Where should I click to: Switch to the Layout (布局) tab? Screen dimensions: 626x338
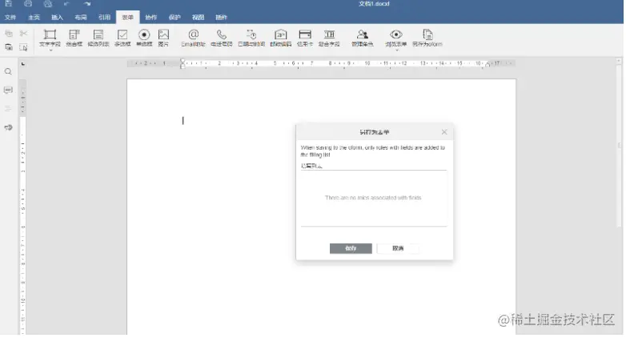[x=81, y=17]
